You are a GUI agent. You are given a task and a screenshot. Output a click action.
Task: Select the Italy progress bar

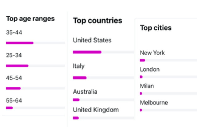(103, 78)
